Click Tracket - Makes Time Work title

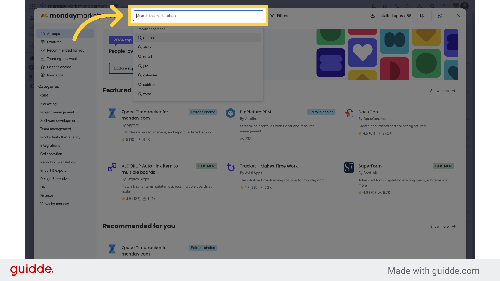tap(269, 166)
